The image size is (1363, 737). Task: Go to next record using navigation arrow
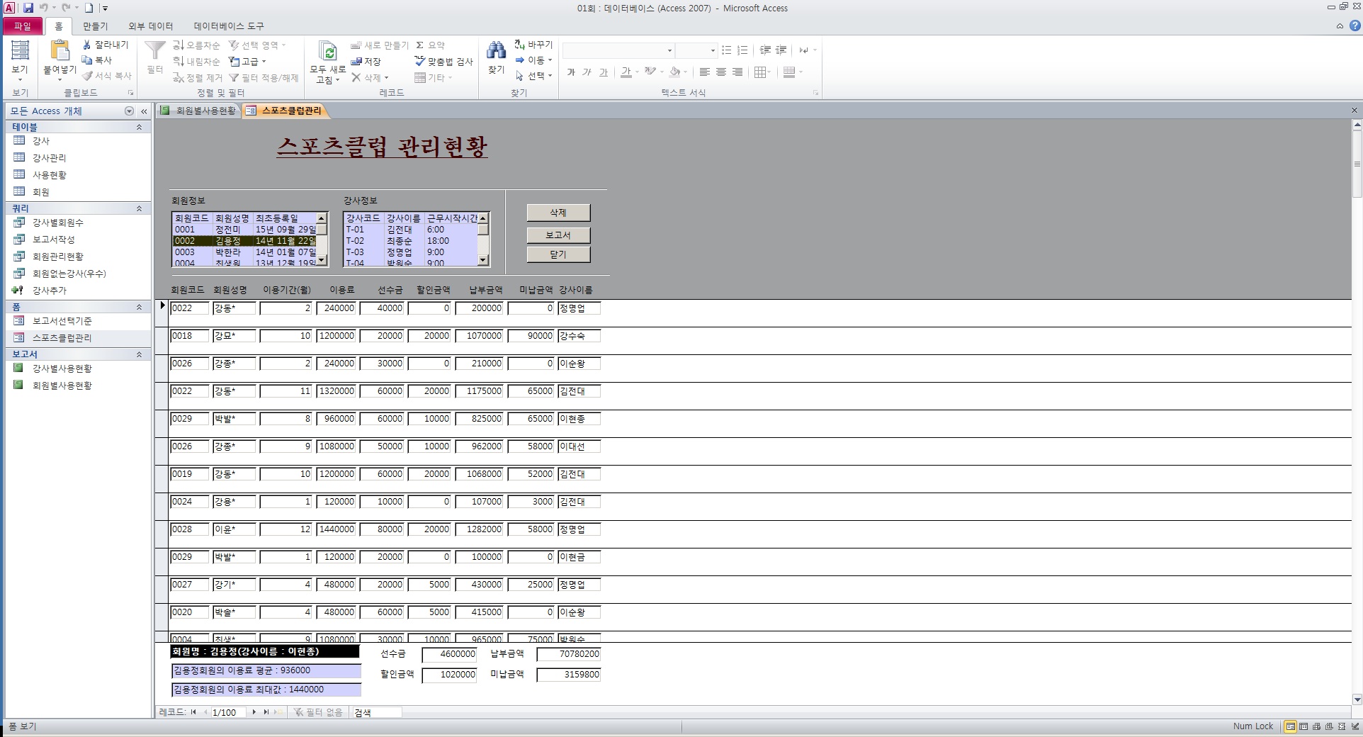click(254, 712)
